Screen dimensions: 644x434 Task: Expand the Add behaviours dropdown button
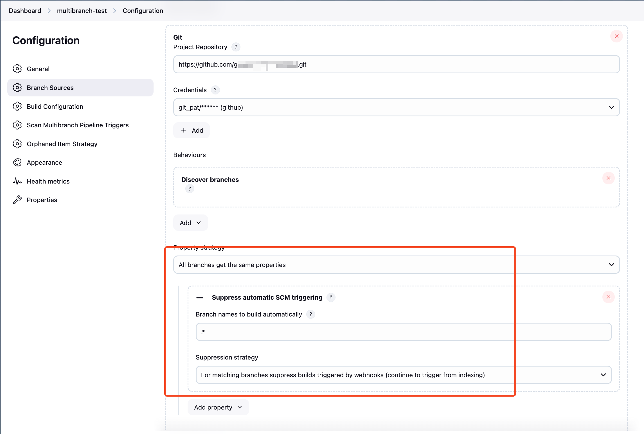pyautogui.click(x=190, y=223)
